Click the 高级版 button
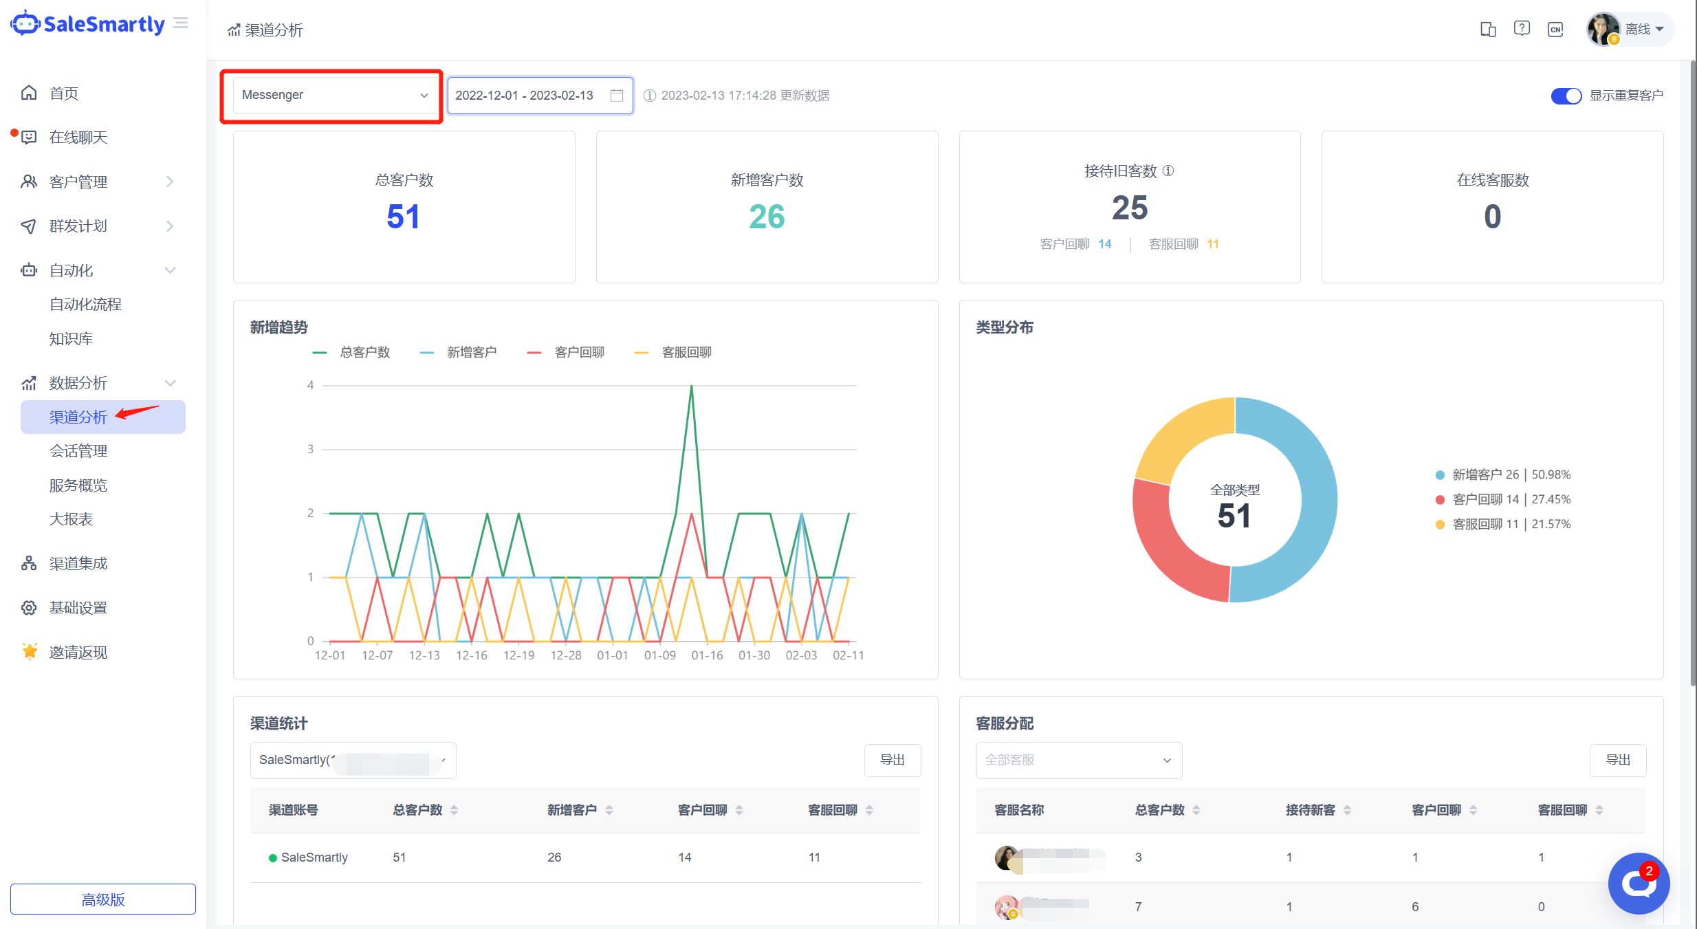1697x929 pixels. (103, 899)
